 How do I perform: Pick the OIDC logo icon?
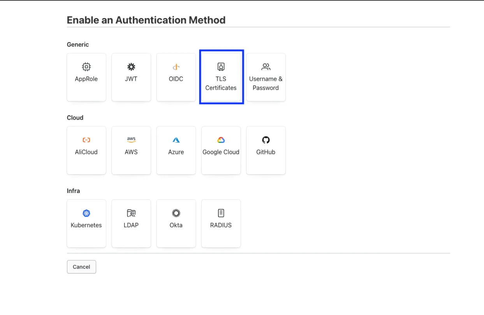(176, 67)
